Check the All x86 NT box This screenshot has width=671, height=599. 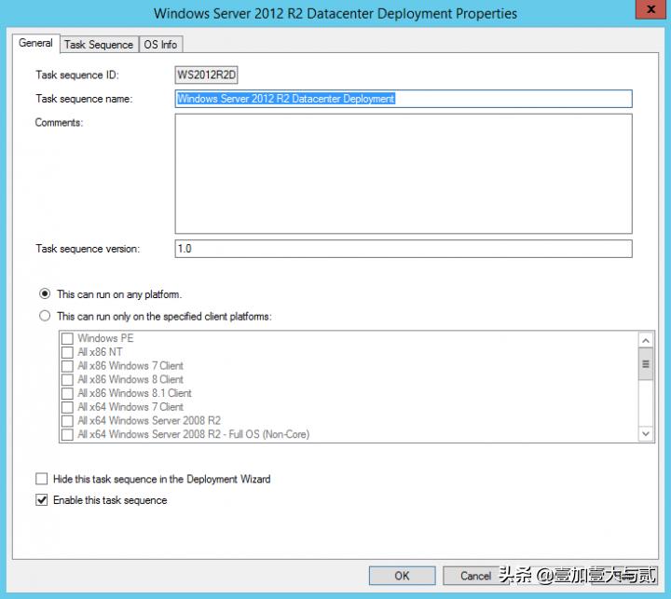(67, 352)
